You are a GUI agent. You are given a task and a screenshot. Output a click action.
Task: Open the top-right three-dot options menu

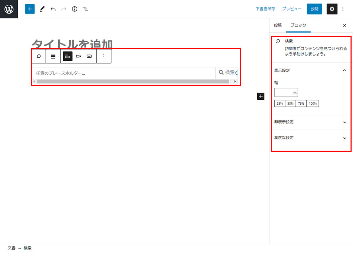(343, 9)
